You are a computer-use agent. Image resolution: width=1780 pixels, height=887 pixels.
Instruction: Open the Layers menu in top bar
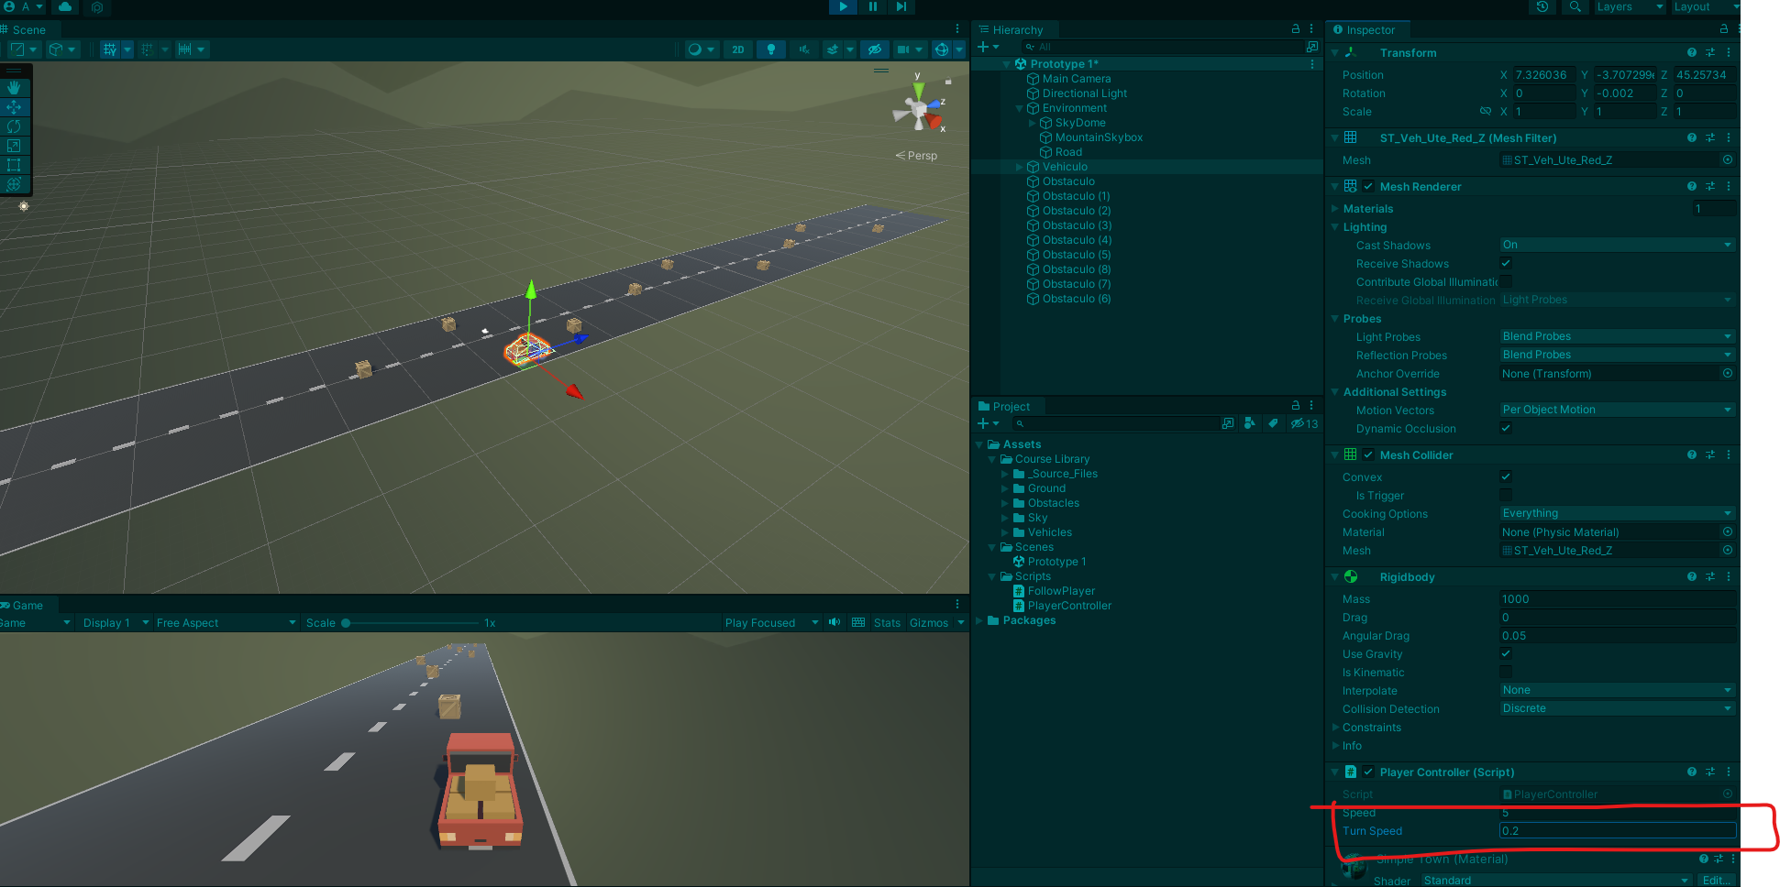point(1629,6)
